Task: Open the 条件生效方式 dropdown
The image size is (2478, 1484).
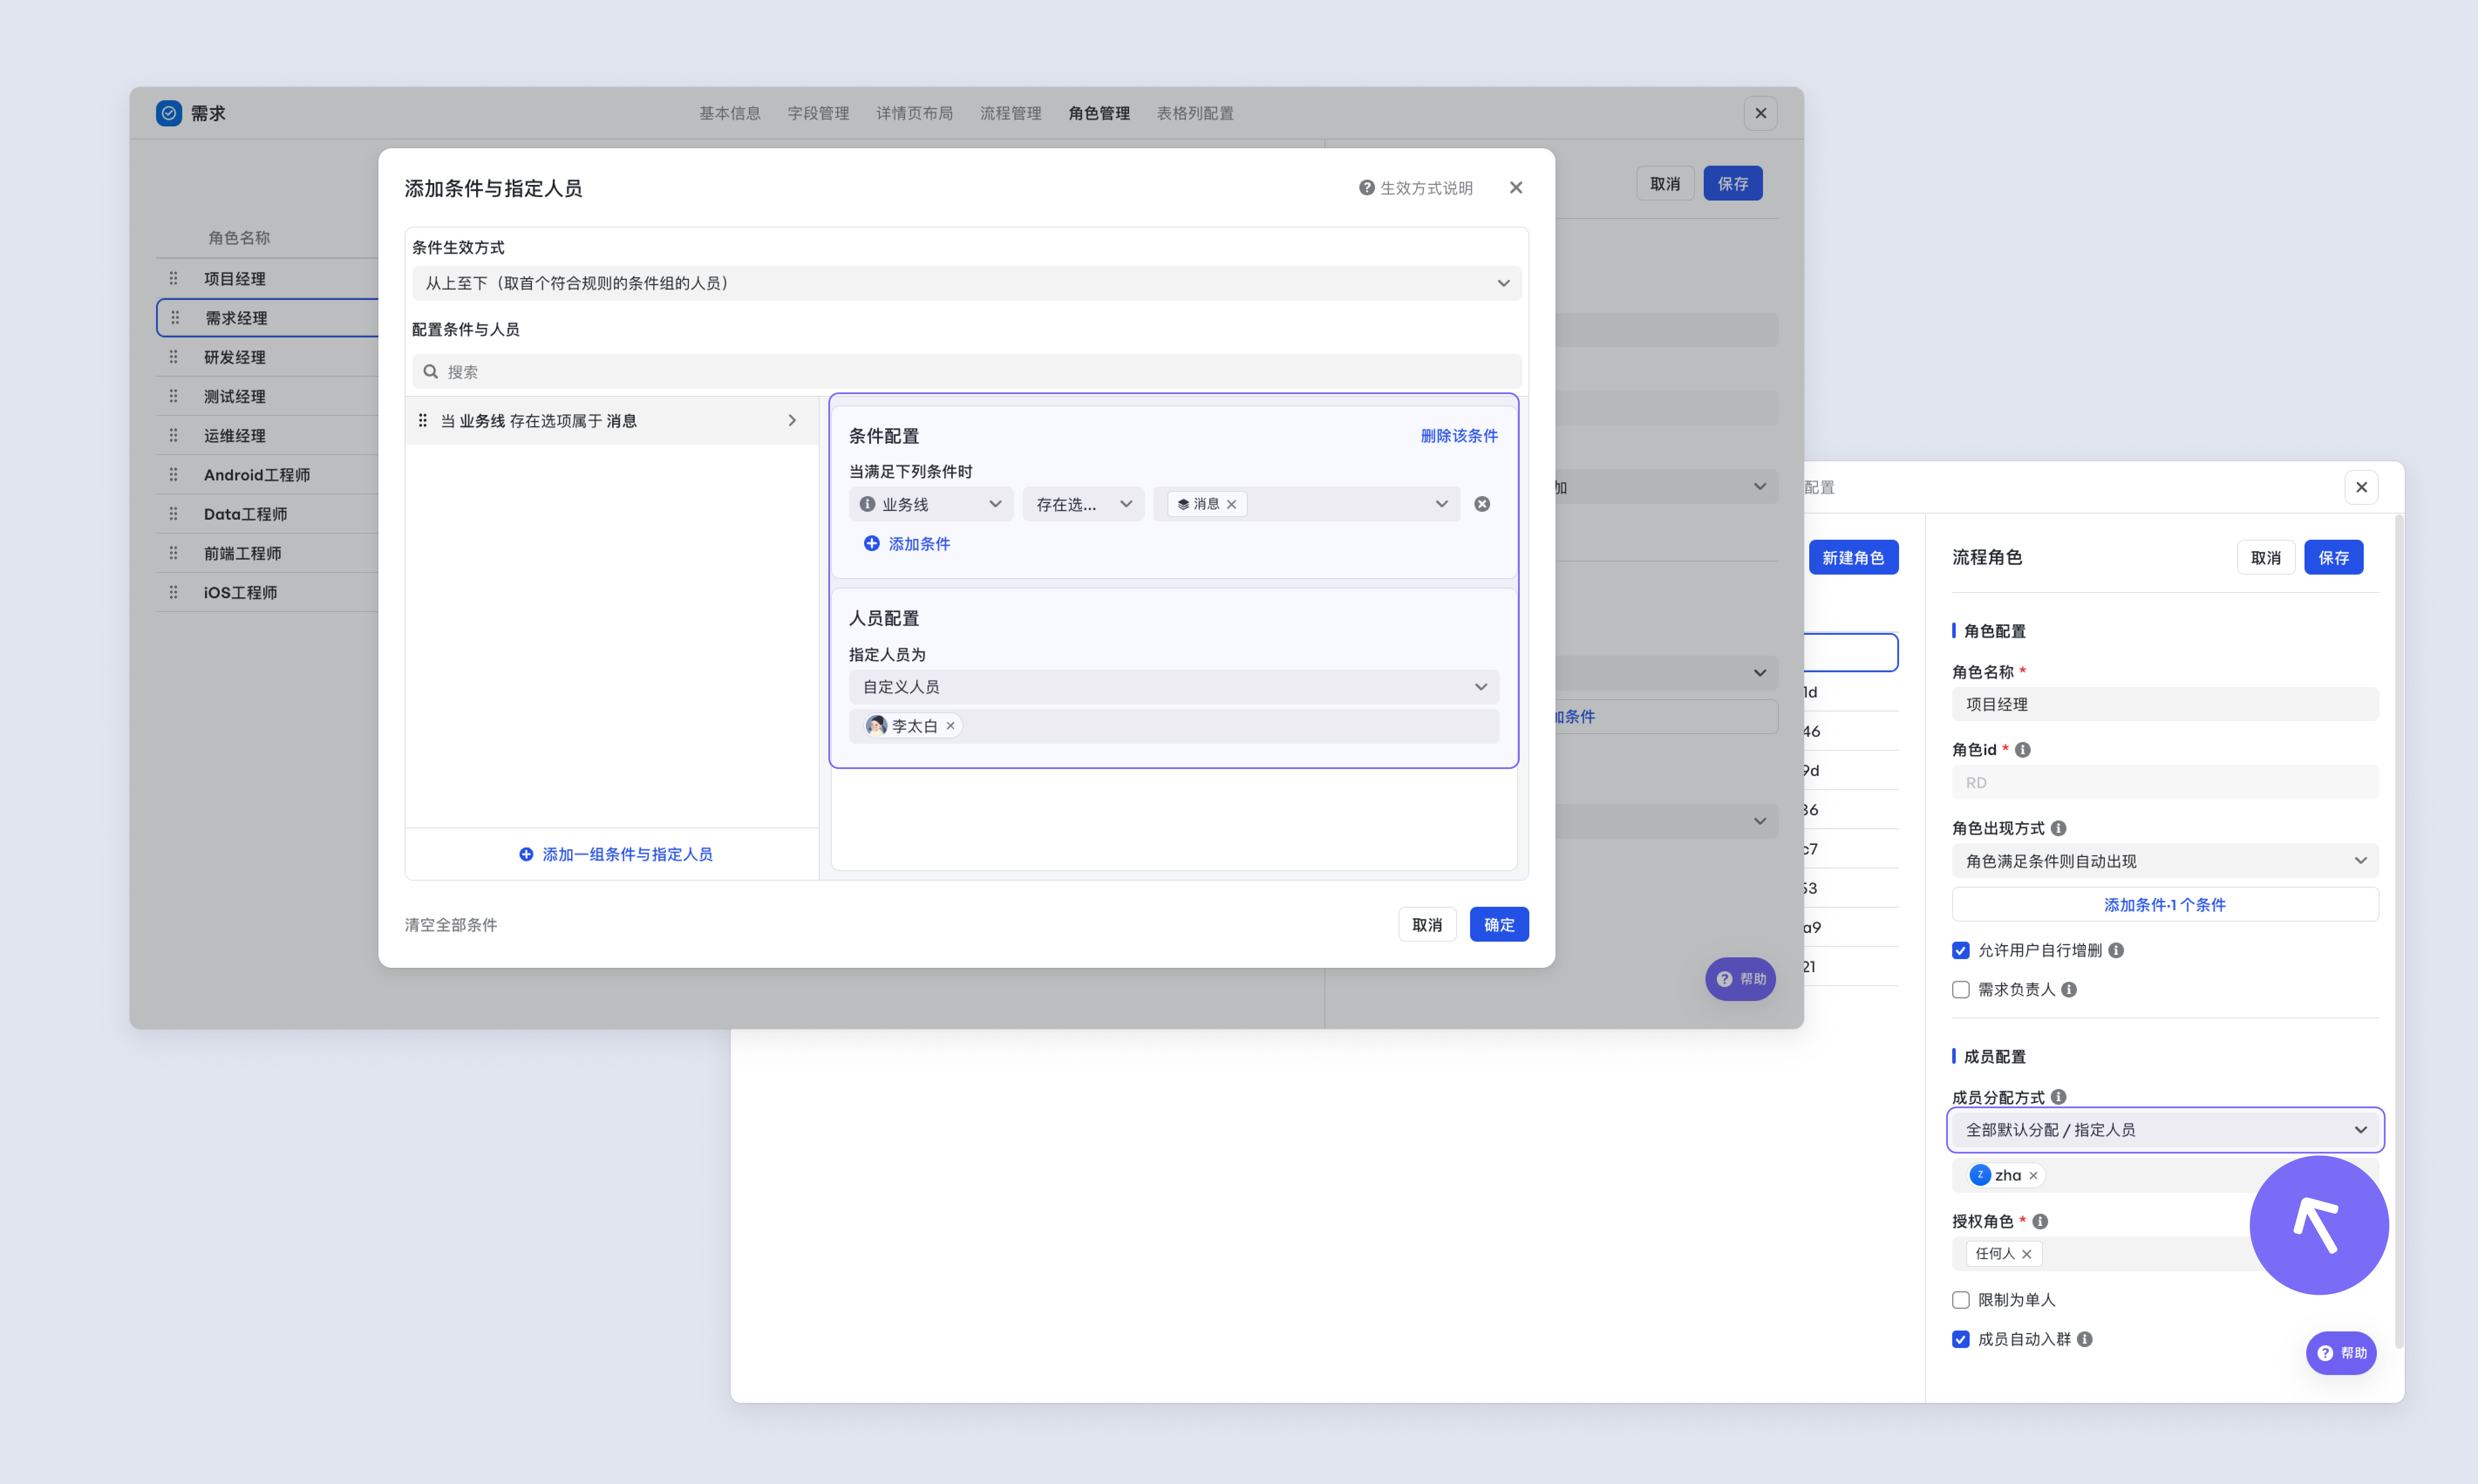Action: click(966, 283)
